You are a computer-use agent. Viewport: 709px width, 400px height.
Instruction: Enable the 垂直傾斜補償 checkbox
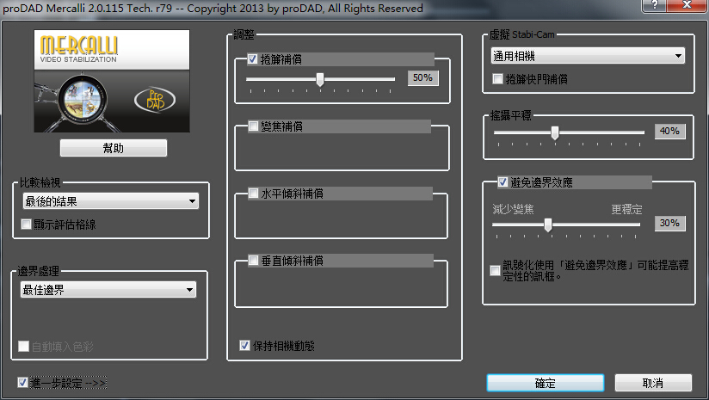click(253, 261)
